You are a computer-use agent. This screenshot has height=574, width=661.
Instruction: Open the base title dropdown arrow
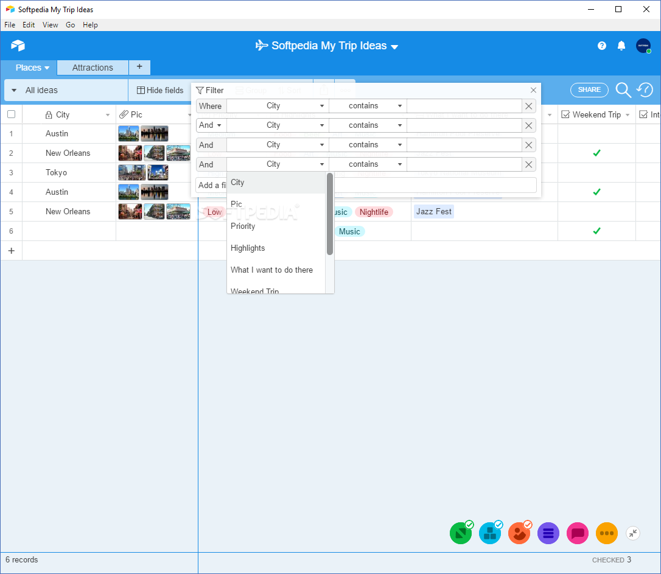coord(394,47)
